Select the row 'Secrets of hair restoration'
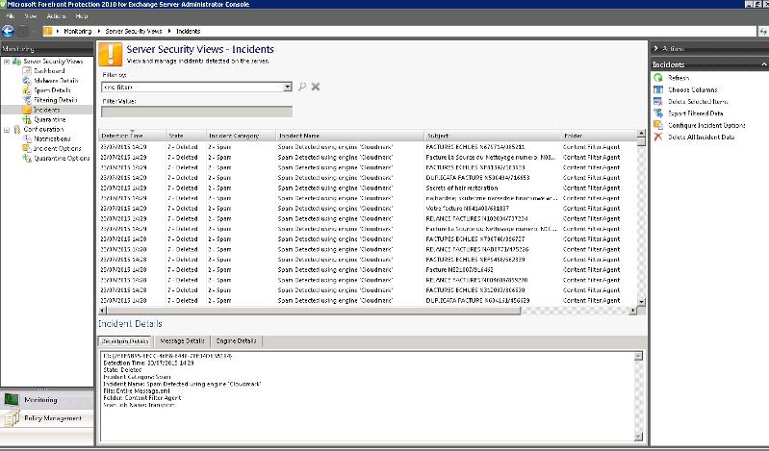Viewport: 769px width, 451px height. point(368,188)
